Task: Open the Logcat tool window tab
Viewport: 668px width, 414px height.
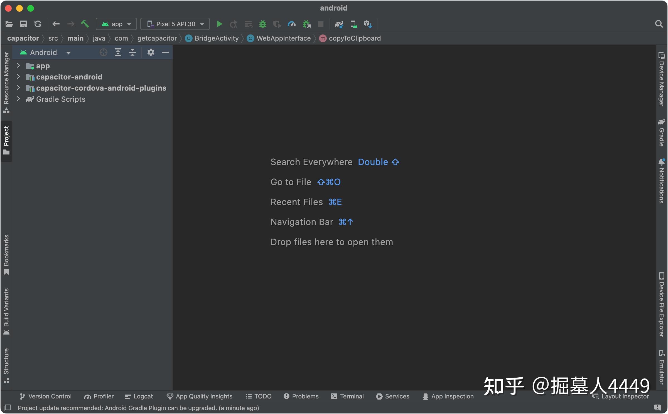Action: click(x=139, y=396)
